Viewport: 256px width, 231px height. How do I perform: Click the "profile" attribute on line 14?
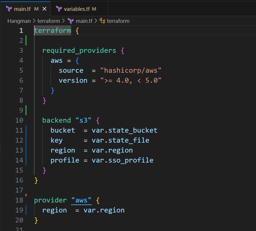pyautogui.click(x=65, y=160)
